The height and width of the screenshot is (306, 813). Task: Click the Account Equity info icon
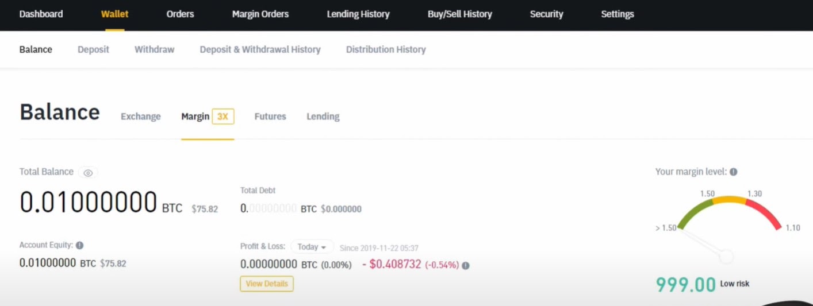click(x=80, y=245)
